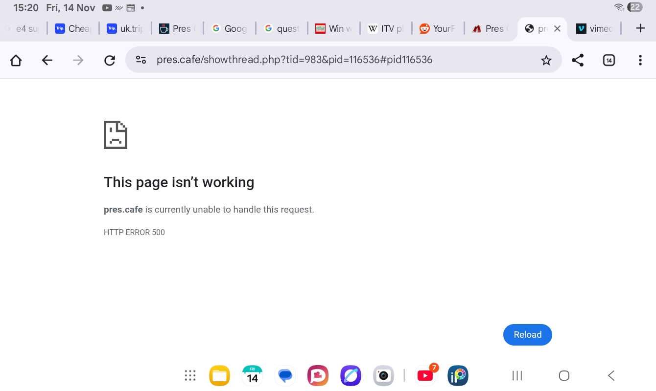Viewport: 656px width, 391px height.
Task: Launch YouTube from the taskbar
Action: point(425,375)
